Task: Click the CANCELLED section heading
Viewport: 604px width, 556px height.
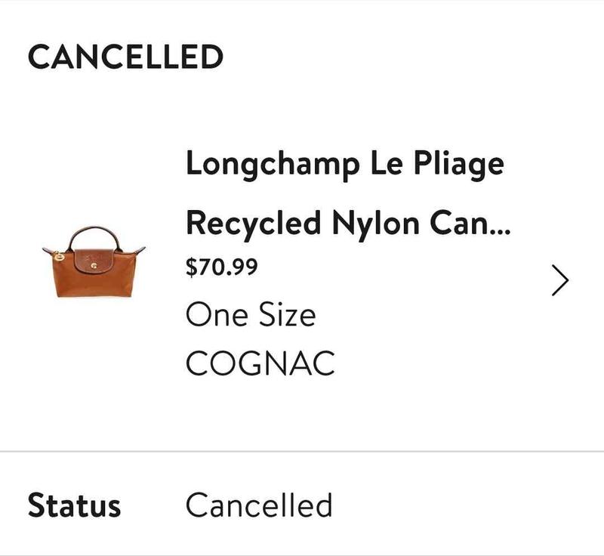Action: [x=125, y=57]
